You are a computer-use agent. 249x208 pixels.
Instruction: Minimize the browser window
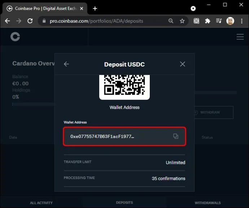coord(209,5)
